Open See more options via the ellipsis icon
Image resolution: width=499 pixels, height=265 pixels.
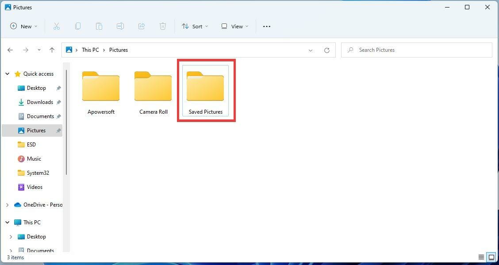point(266,26)
